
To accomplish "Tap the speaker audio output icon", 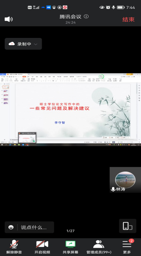I will pos(9,19).
